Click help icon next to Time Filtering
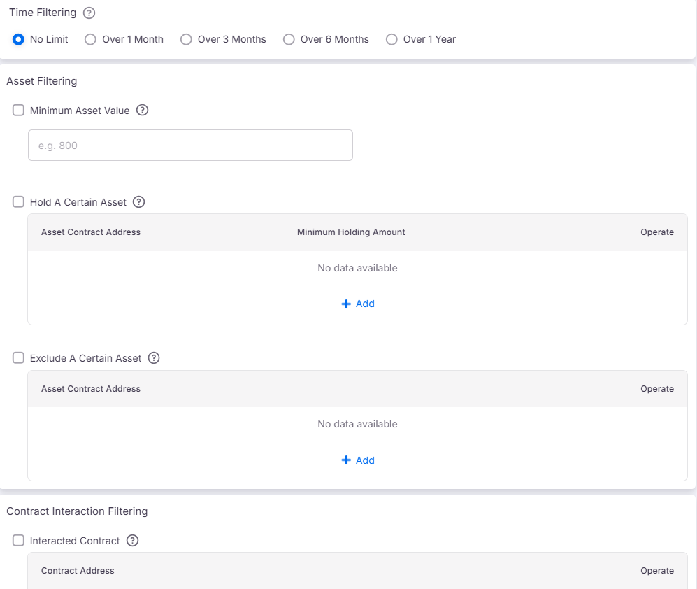This screenshot has height=589, width=697. (x=89, y=13)
